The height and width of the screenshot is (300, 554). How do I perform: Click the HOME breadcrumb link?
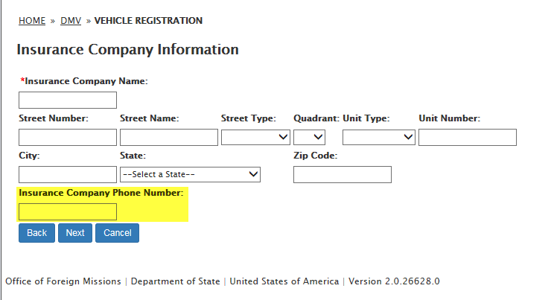(x=31, y=21)
